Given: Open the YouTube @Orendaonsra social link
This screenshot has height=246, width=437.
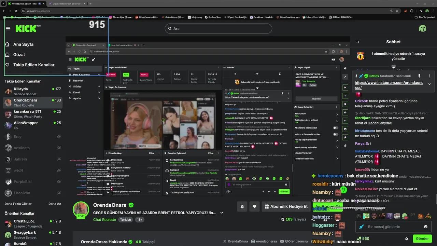Looking at the screenshot, I should coord(294,241).
